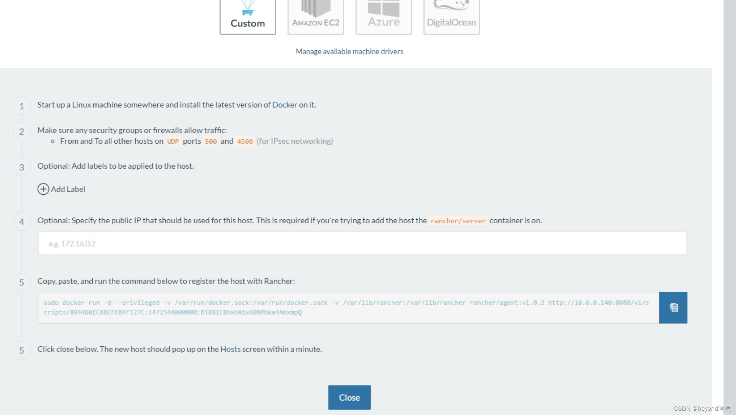Click the copy command button

pyautogui.click(x=673, y=307)
